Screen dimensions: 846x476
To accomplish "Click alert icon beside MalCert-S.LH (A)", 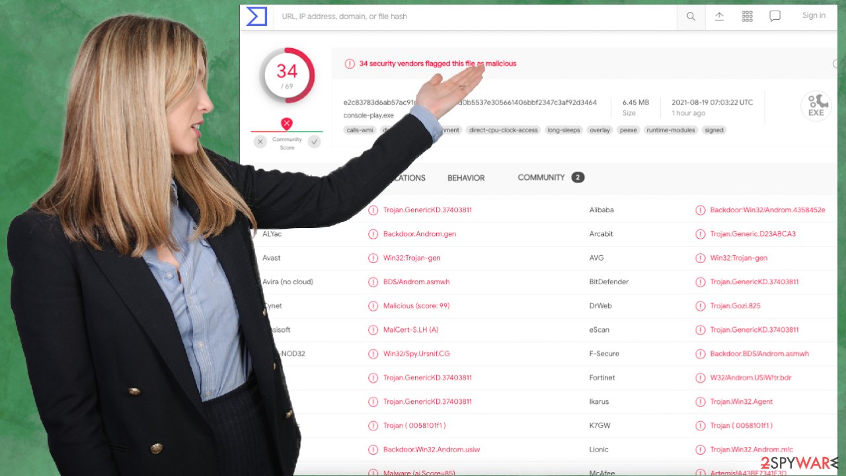I will [x=373, y=330].
